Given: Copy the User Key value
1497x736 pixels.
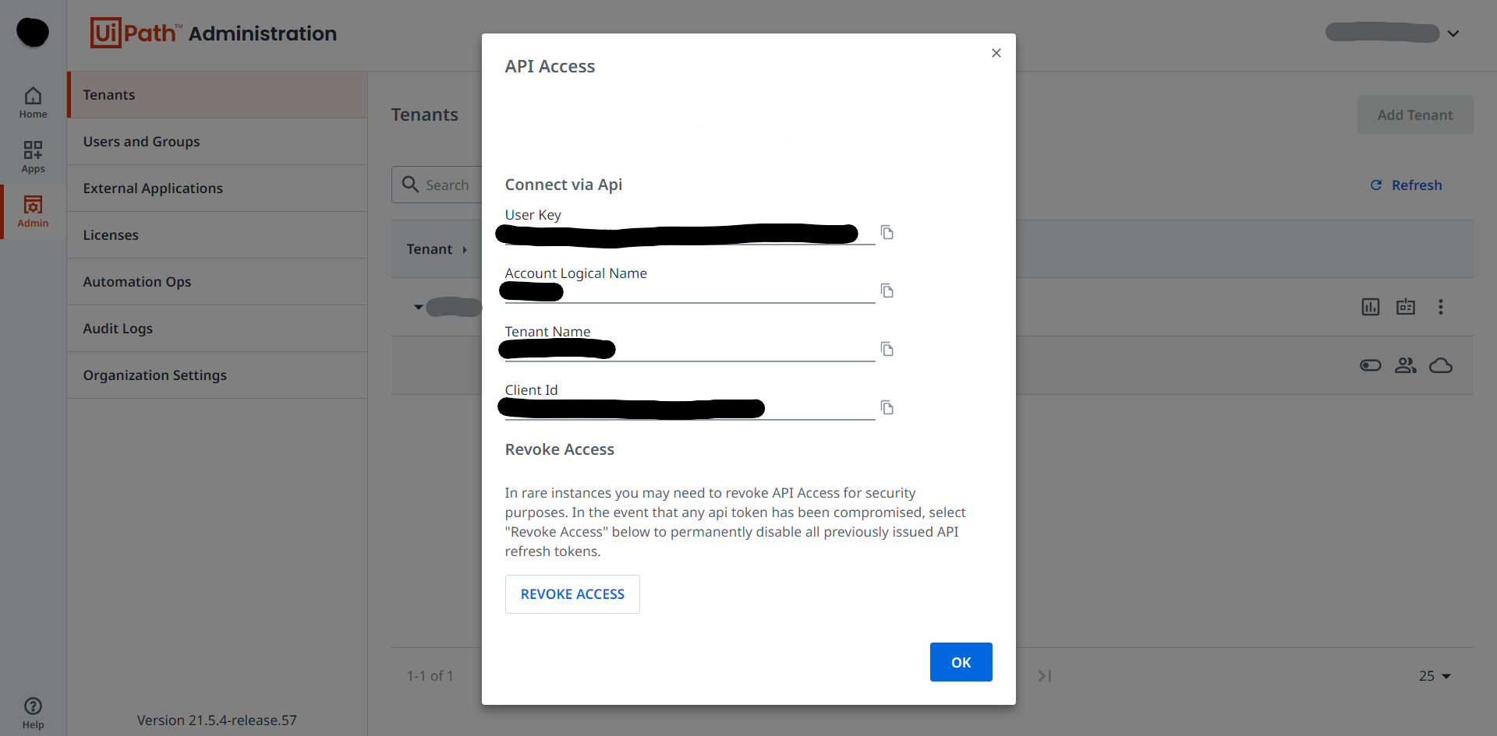Looking at the screenshot, I should click(x=887, y=232).
